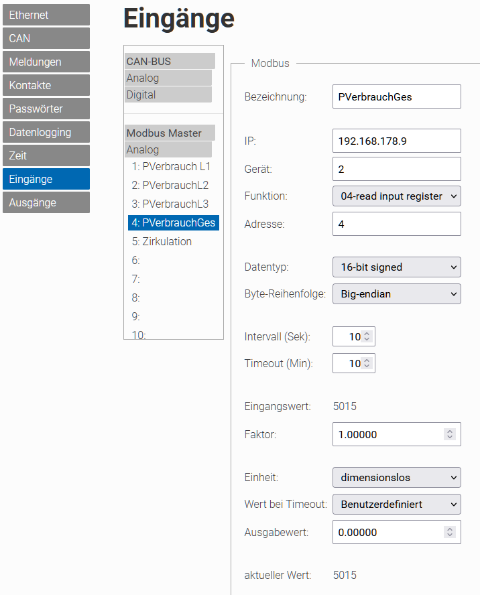Open the Wert bei Timeout dropdown
Viewport: 480px width, 595px height.
tap(397, 504)
